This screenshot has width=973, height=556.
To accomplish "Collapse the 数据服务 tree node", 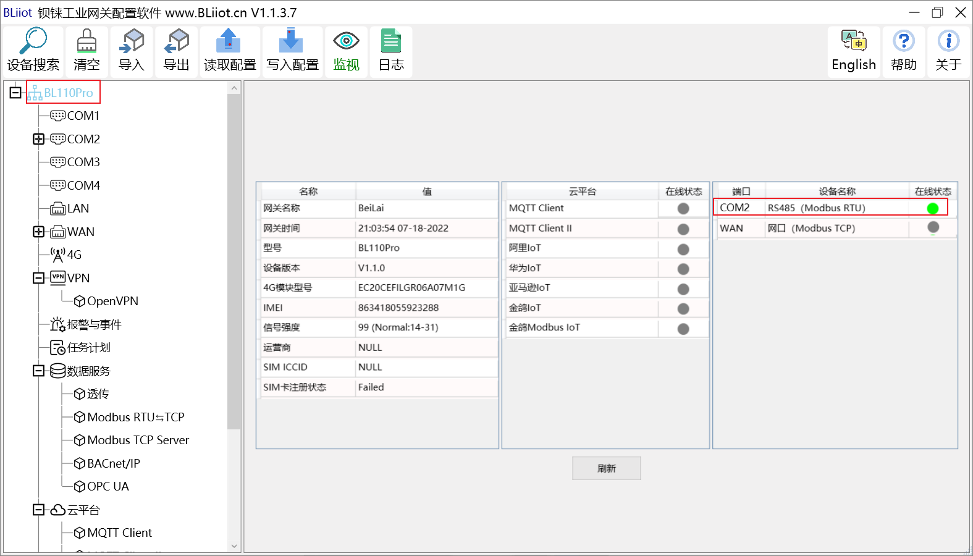I will pos(38,371).
